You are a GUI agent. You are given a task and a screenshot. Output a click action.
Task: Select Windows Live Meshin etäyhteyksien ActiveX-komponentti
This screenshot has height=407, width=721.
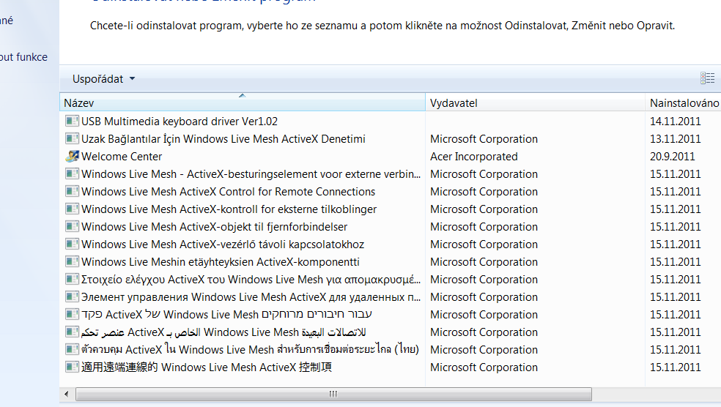pos(221,262)
